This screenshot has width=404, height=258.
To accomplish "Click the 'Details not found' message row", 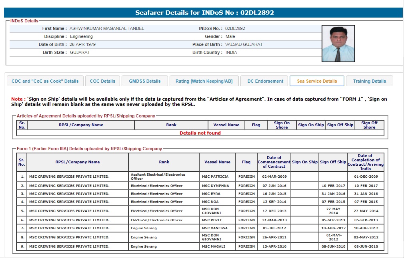I will click(200, 133).
